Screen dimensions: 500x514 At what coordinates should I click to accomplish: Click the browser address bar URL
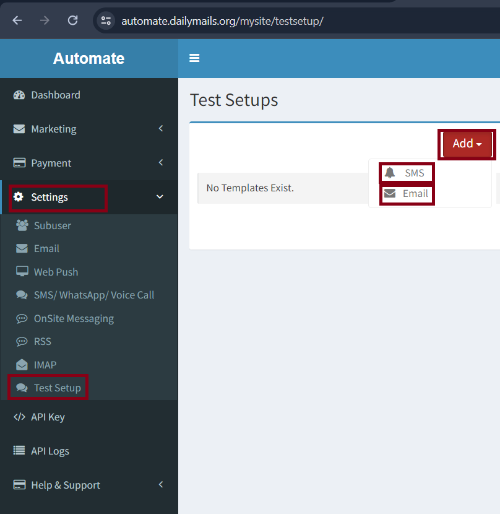tap(223, 21)
